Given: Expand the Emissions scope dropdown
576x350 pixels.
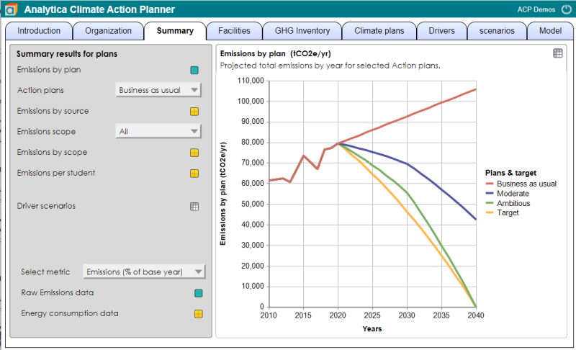Looking at the screenshot, I should [x=158, y=131].
